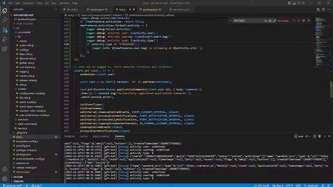Open the Search view in the activity bar

[x=5, y=20]
